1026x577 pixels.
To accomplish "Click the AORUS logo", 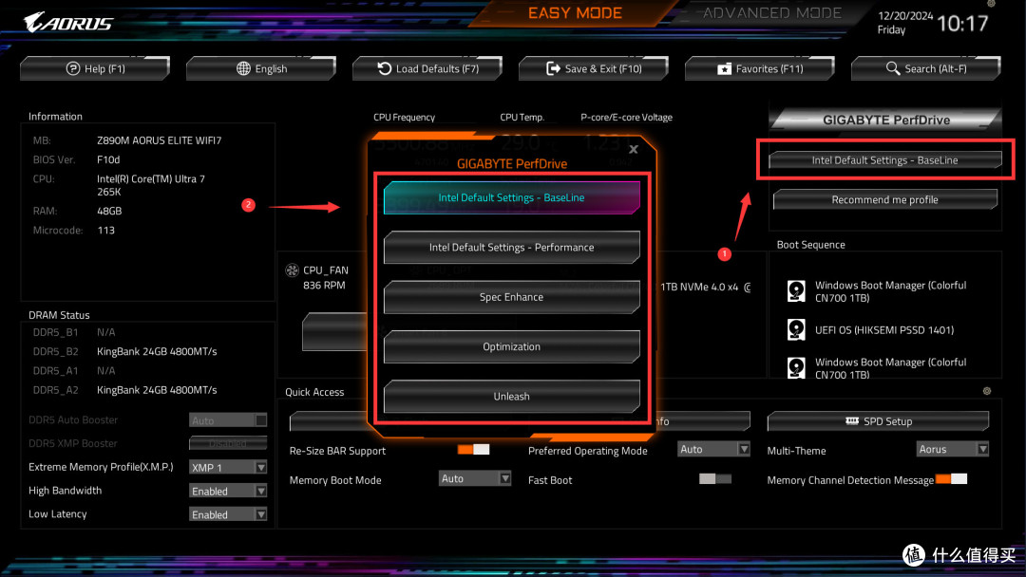I will [68, 22].
